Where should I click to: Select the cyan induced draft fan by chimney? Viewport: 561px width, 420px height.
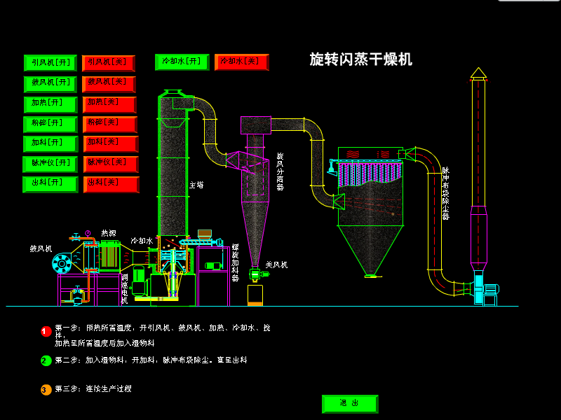(x=484, y=289)
